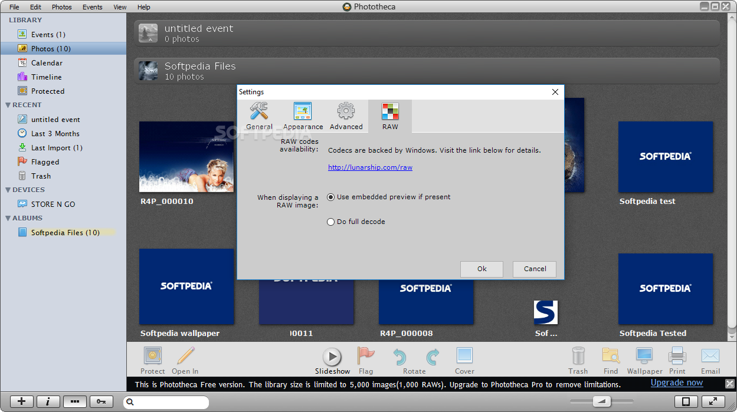Viewport: 737px width, 412px height.
Task: Flag the selected photo
Action: pos(366,360)
